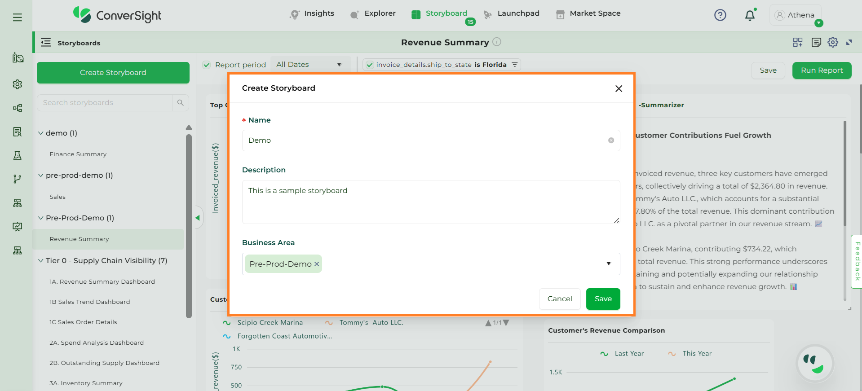The height and width of the screenshot is (391, 862).
Task: Toggle the Report period checkbox
Action: 207,65
